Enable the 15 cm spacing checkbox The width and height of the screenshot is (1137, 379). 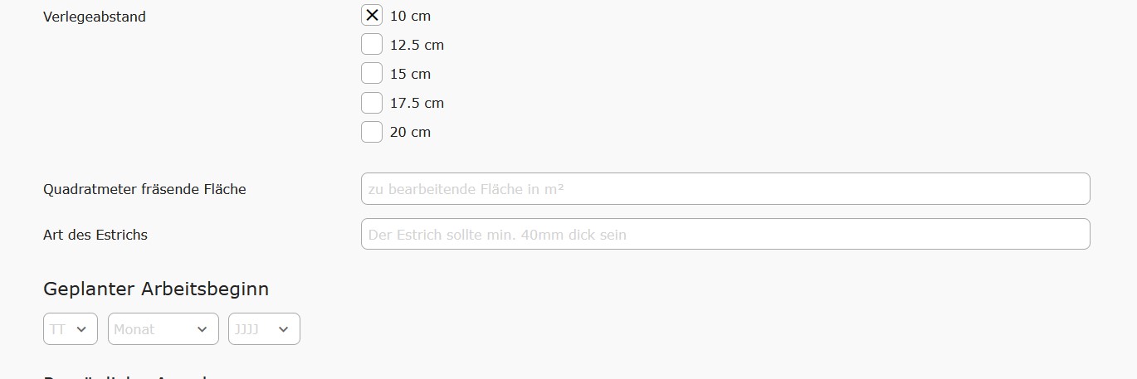click(372, 74)
